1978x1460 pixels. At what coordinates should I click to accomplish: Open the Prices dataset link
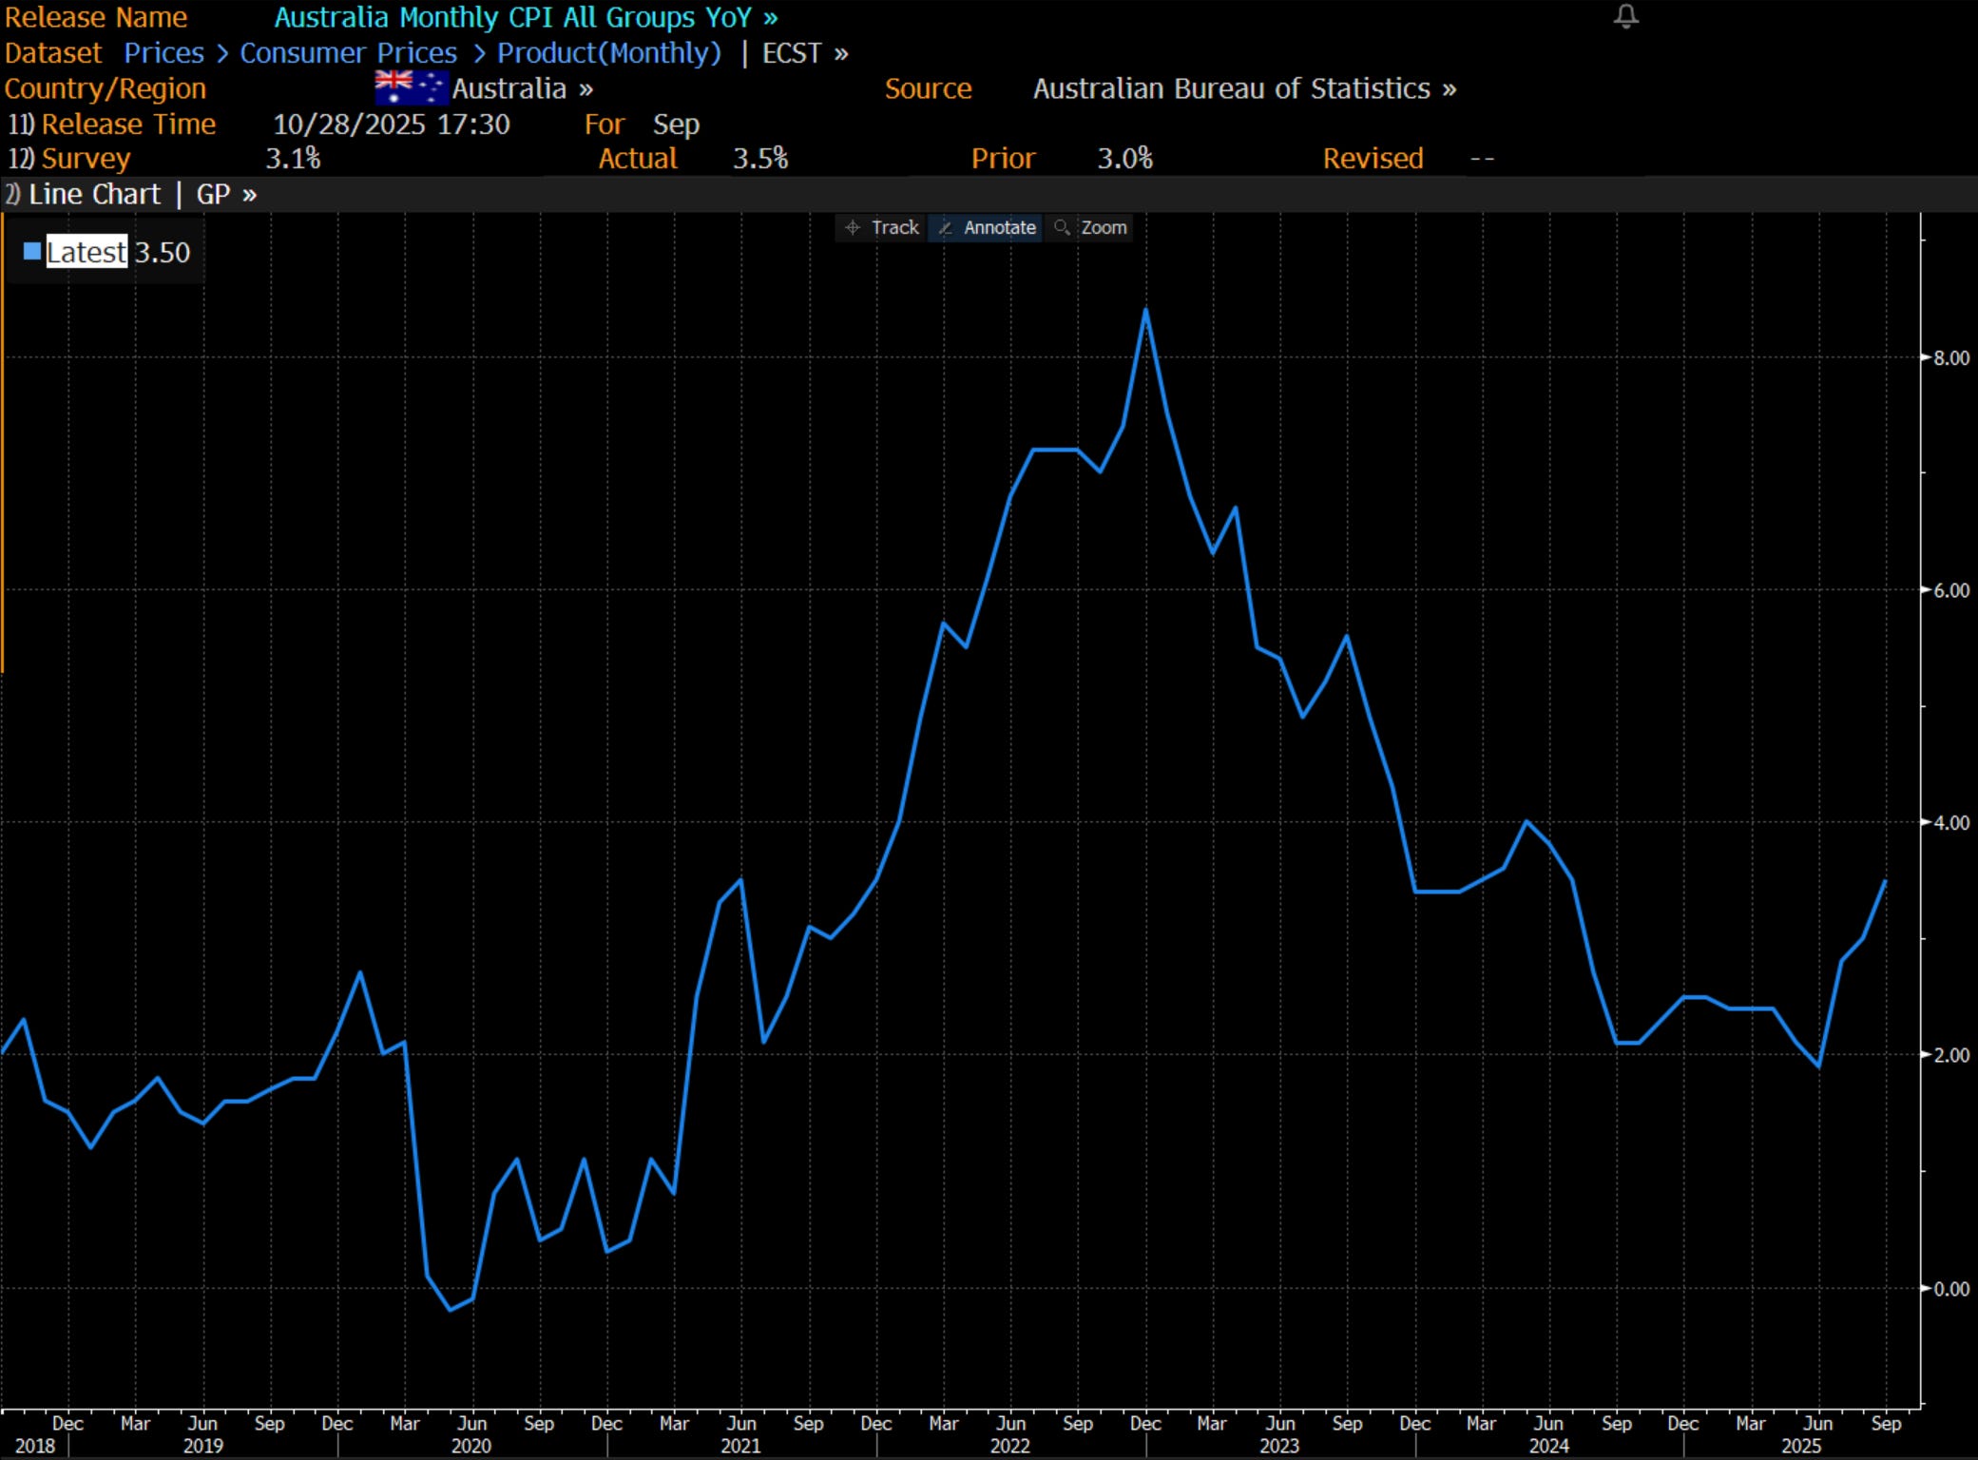(x=163, y=53)
